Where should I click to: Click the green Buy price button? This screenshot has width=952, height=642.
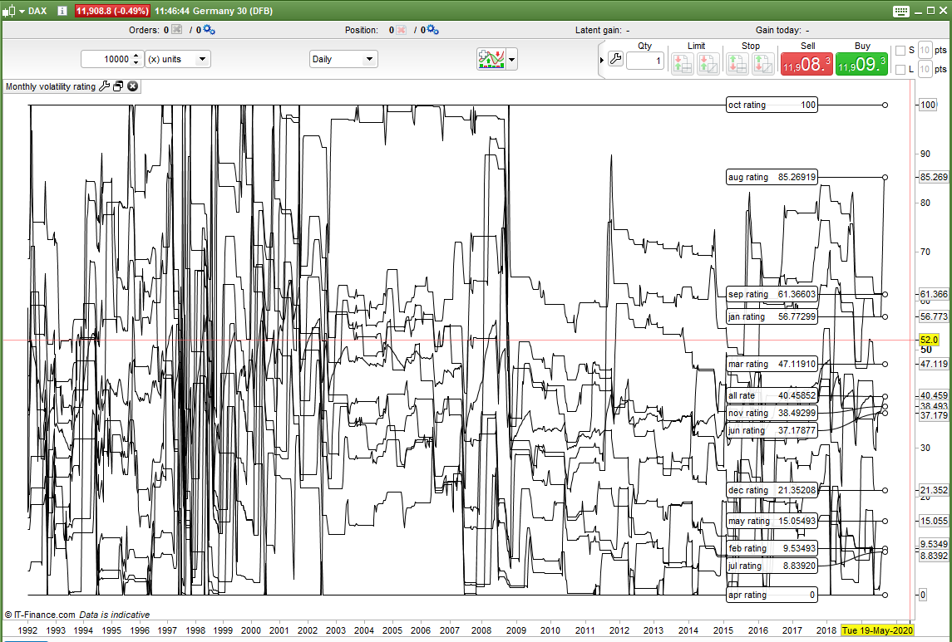click(861, 64)
